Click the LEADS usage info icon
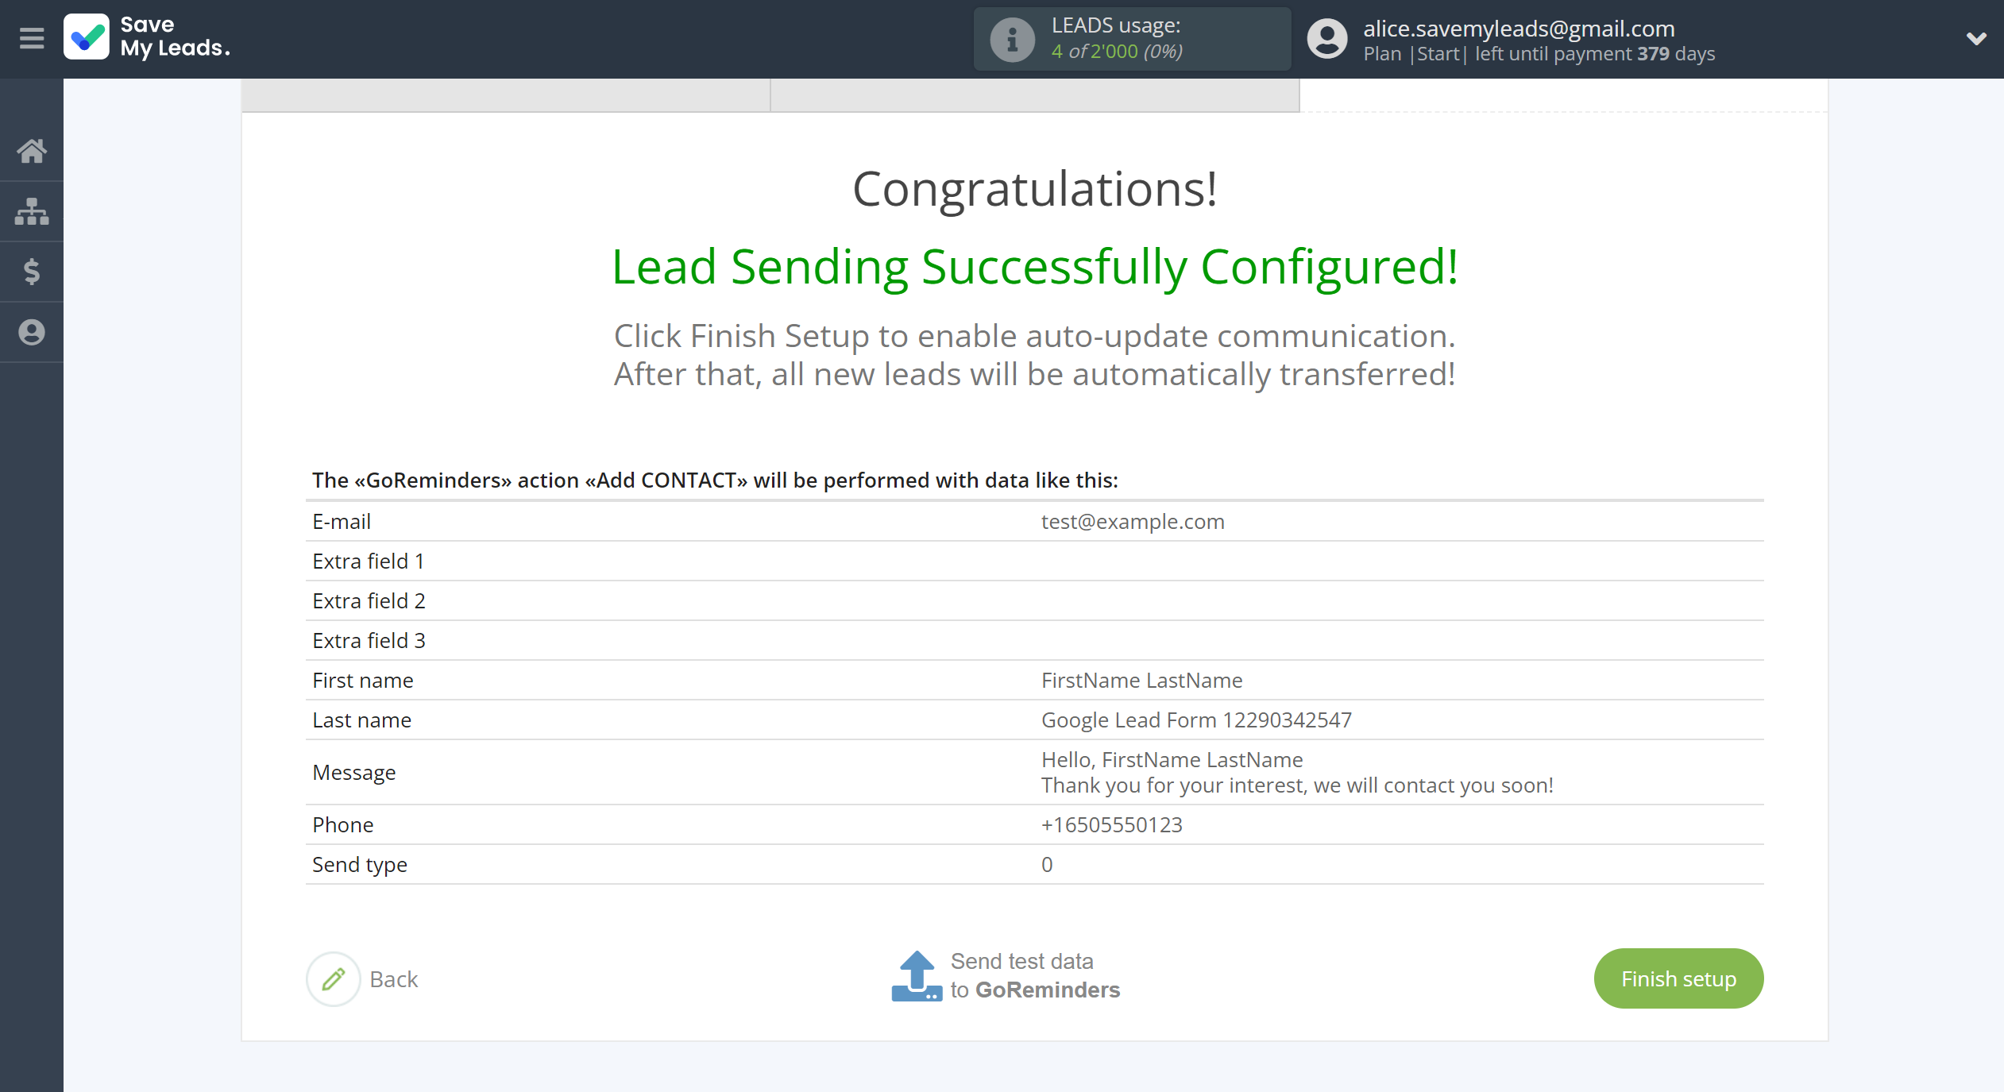2004x1092 pixels. [1010, 39]
